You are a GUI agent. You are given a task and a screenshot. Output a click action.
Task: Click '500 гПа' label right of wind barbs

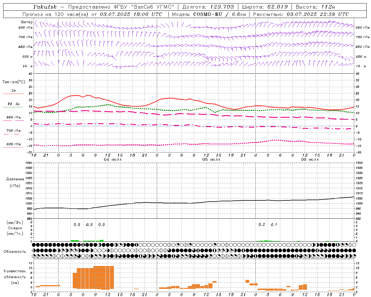[x=363, y=28]
